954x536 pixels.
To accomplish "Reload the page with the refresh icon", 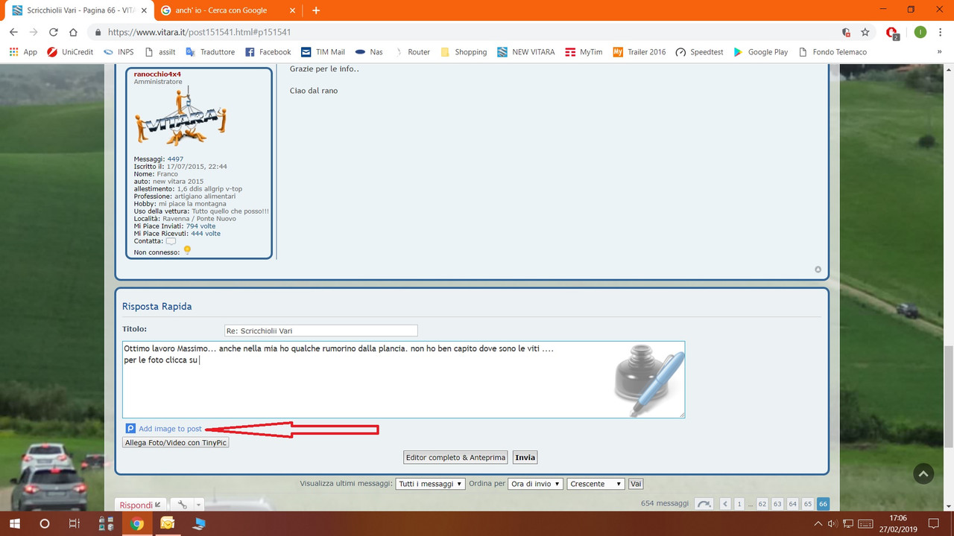I will (53, 32).
